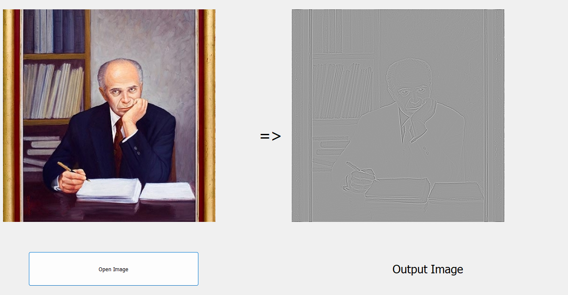568x295 pixels.
Task: Click the paper stack in the output image
Action: click(424, 190)
